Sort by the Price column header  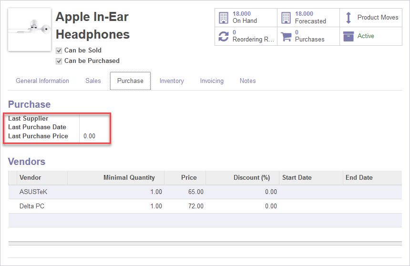tap(185, 178)
